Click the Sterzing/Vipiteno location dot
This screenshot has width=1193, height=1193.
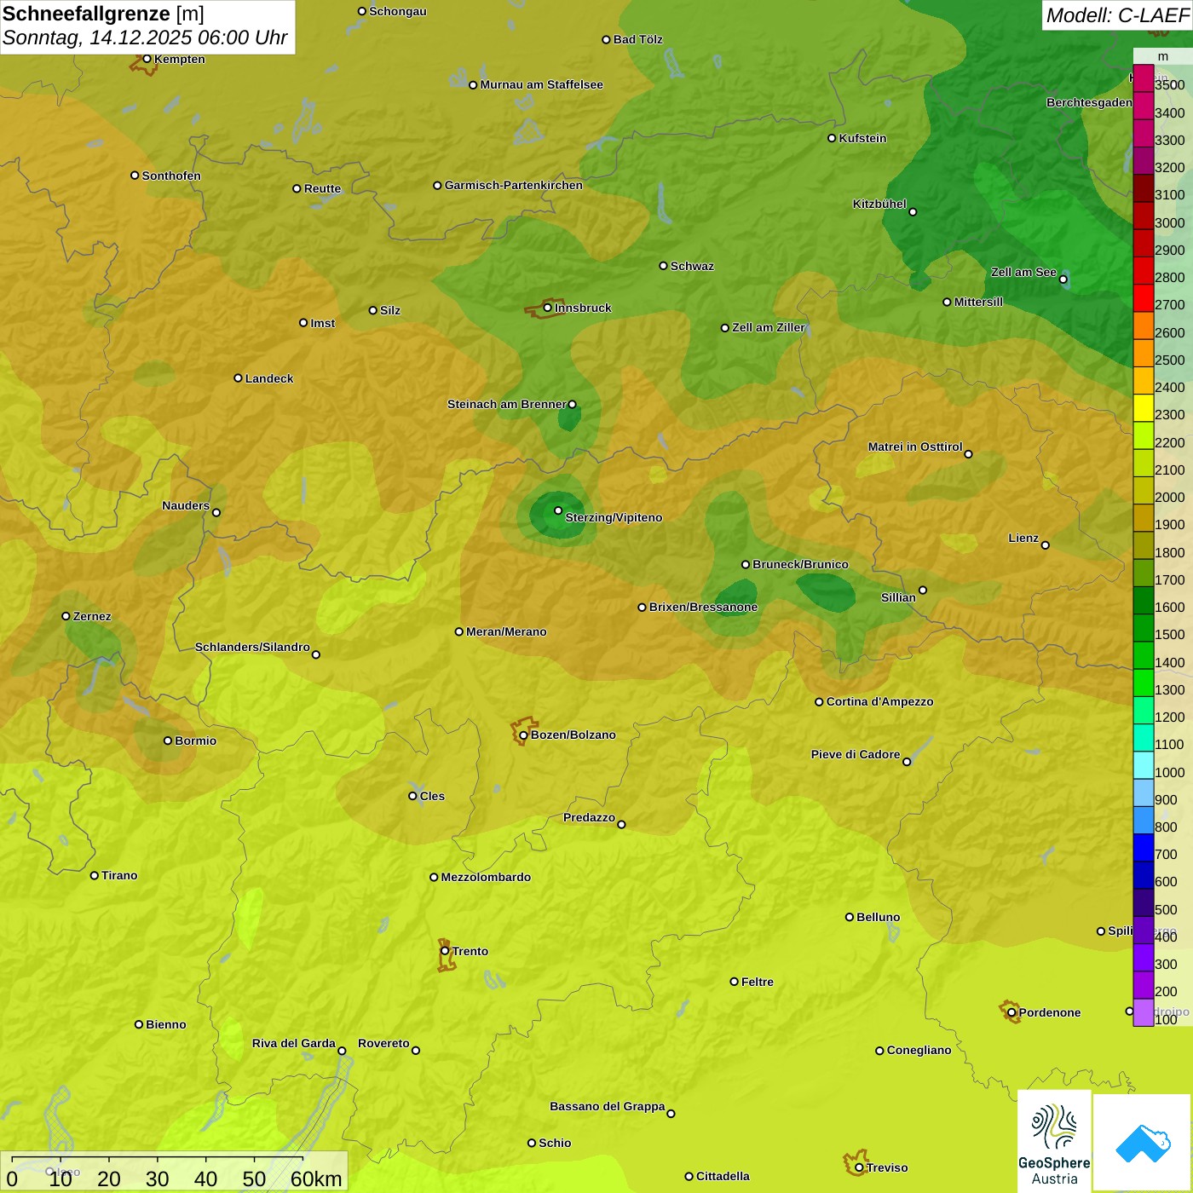558,510
